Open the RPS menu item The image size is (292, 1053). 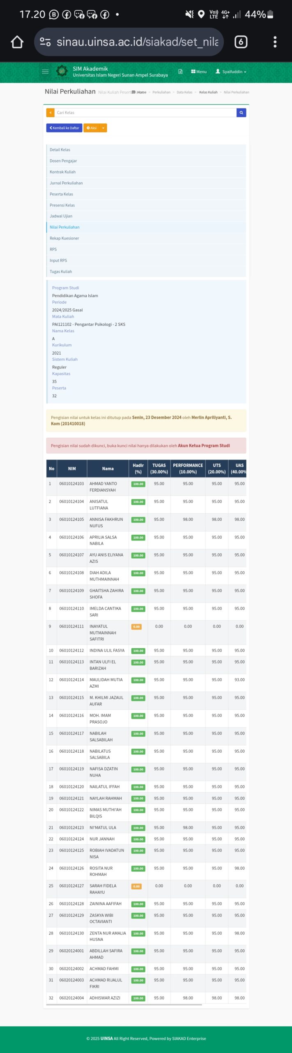pyautogui.click(x=146, y=249)
